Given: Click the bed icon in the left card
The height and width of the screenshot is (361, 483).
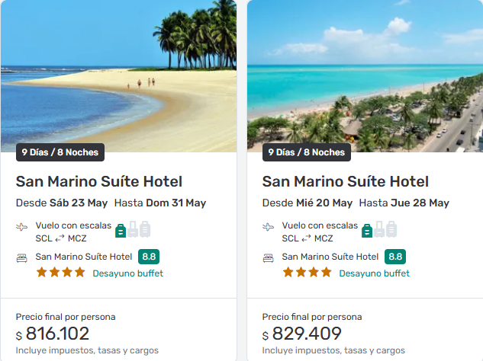Looking at the screenshot, I should (x=21, y=257).
